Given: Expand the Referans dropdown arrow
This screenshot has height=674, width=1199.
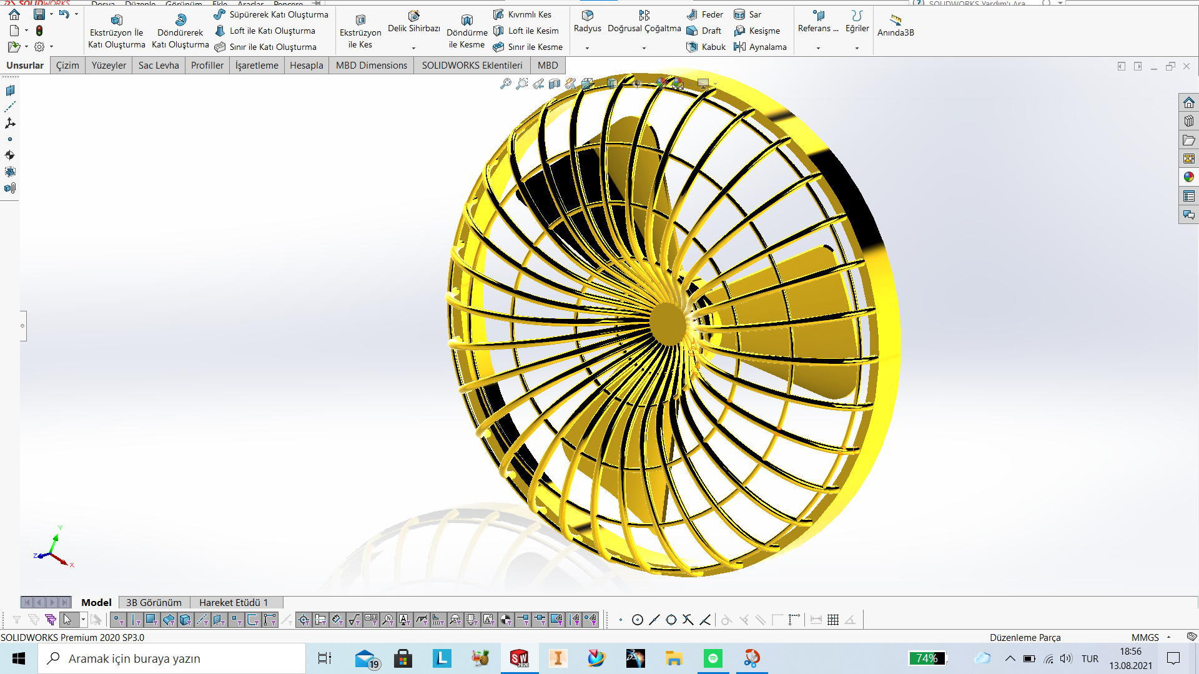Looking at the screenshot, I should 818,48.
